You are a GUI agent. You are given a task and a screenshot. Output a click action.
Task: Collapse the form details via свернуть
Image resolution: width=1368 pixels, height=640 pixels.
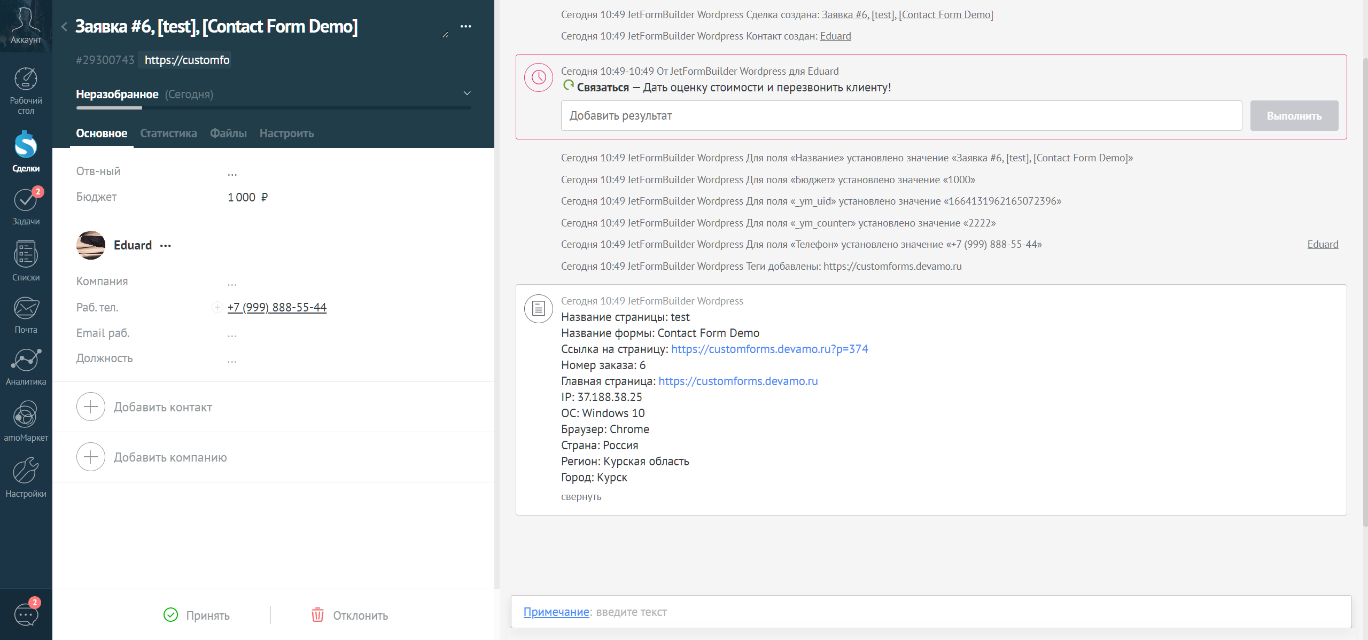pos(581,496)
